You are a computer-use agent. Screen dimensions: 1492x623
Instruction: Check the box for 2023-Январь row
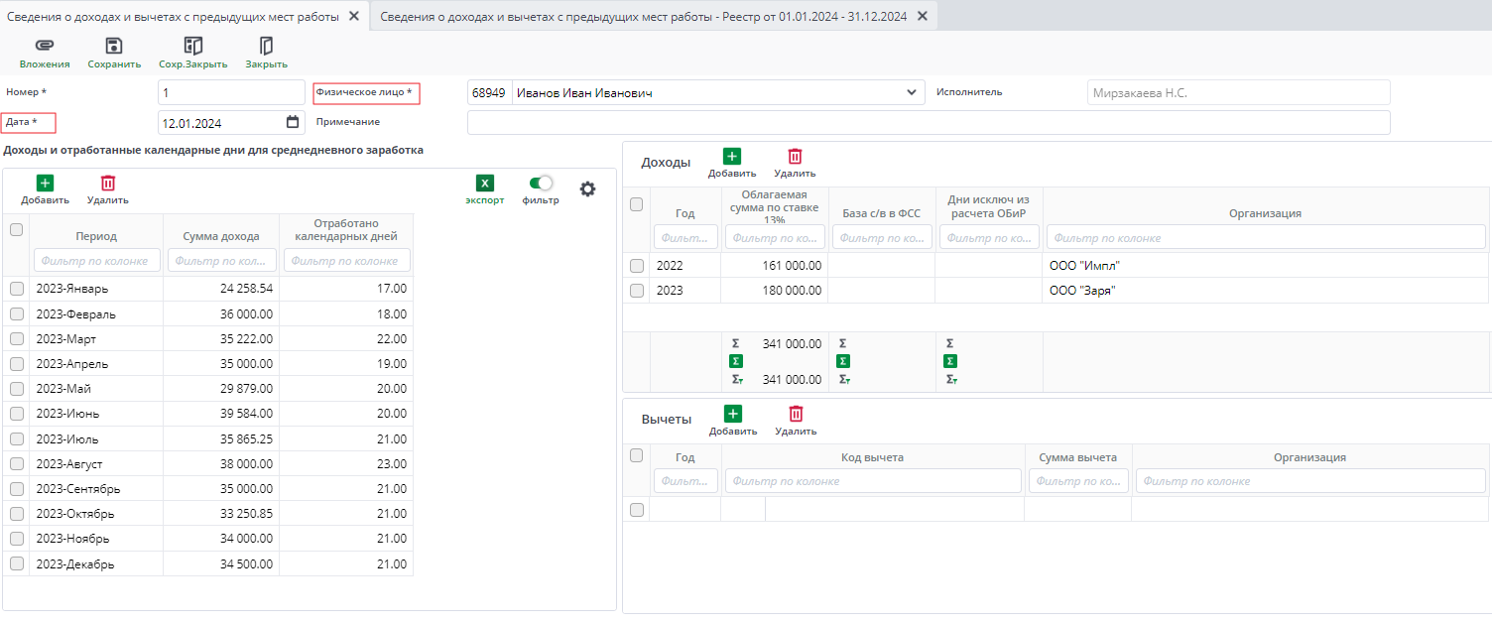pyautogui.click(x=16, y=289)
